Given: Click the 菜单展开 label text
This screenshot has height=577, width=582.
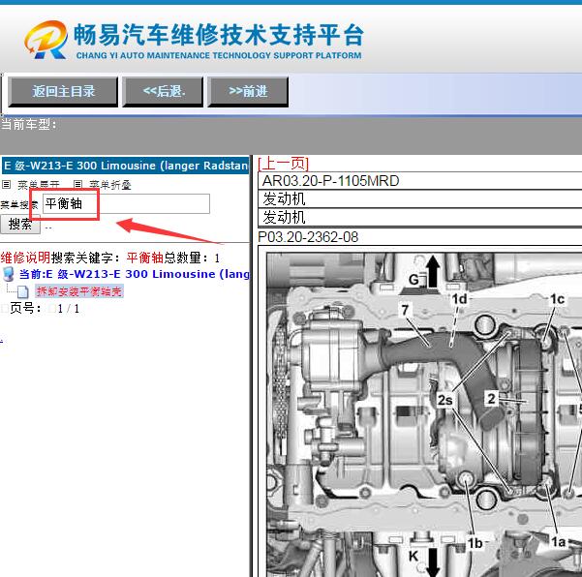Looking at the screenshot, I should tap(38, 184).
